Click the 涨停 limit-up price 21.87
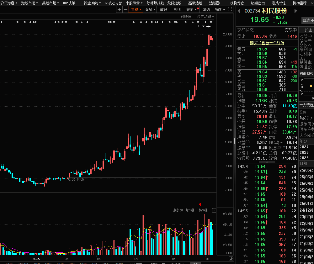This screenshot has width=314, height=264. (262, 127)
